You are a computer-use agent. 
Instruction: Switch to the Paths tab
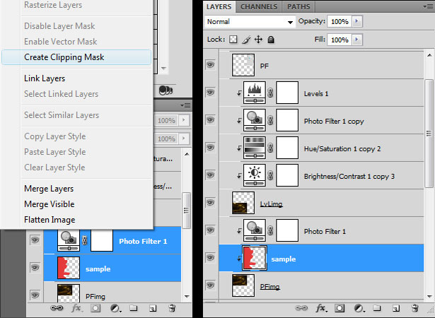[298, 6]
